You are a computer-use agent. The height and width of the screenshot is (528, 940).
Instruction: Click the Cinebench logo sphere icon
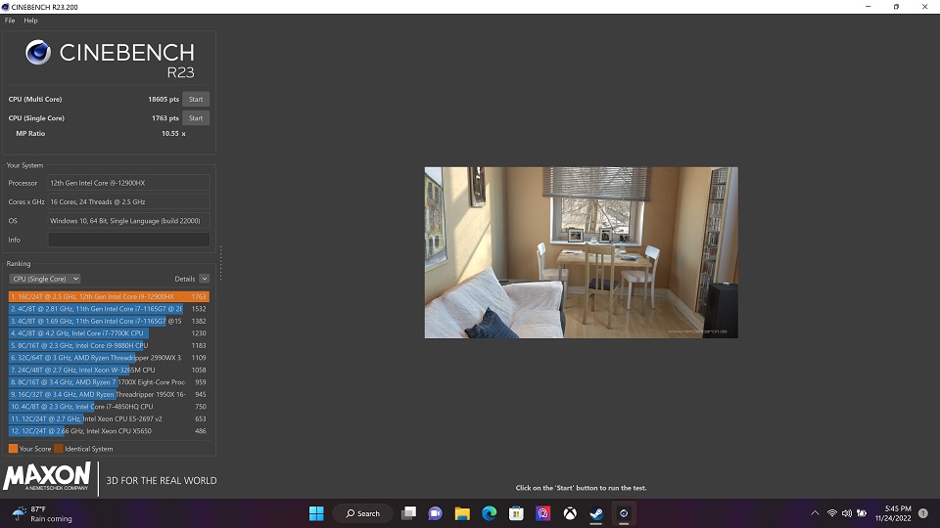pyautogui.click(x=38, y=52)
